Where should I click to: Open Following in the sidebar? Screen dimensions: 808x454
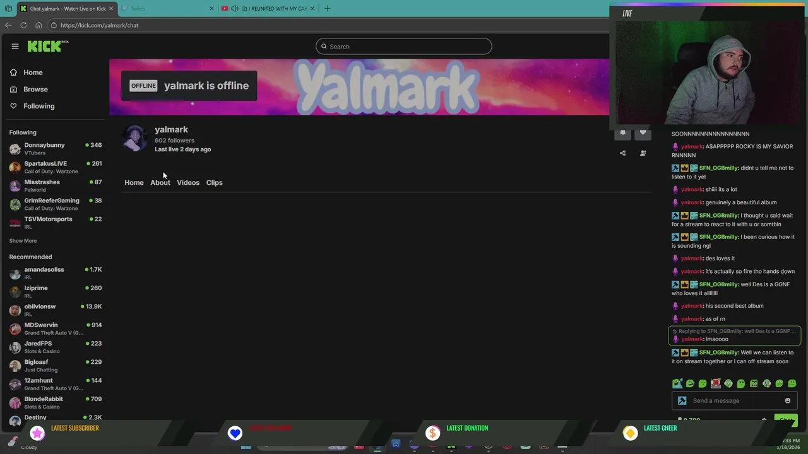39,106
